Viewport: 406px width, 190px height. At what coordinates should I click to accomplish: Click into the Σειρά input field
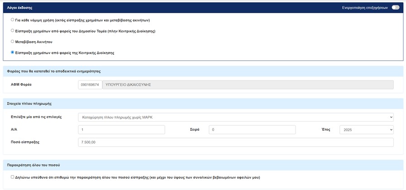[252, 130]
